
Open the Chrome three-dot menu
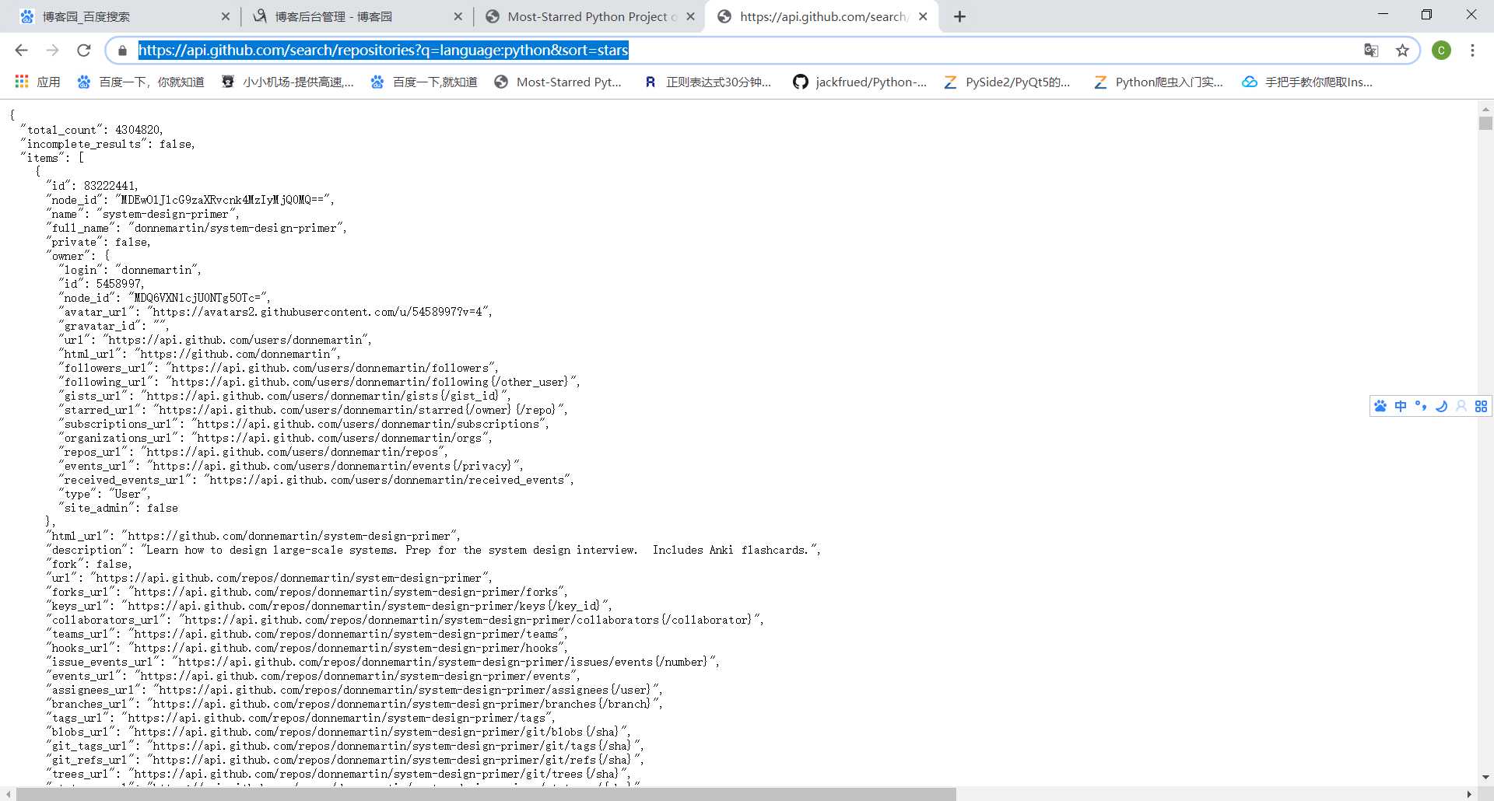pos(1472,51)
